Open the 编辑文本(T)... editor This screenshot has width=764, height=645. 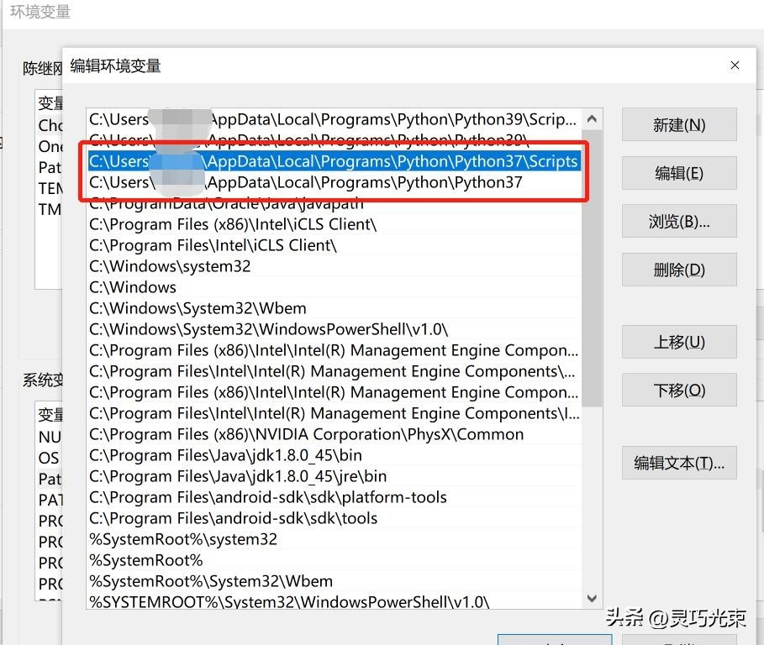[679, 463]
